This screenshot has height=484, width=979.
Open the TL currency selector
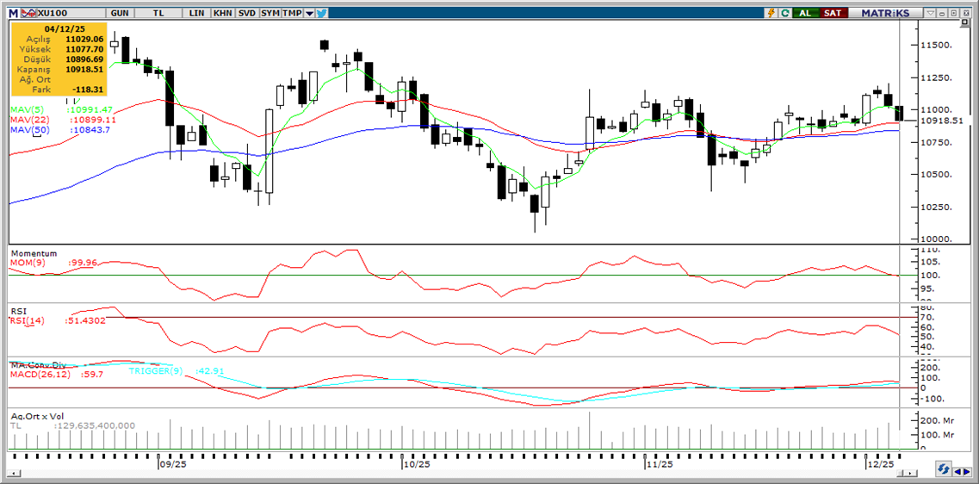click(x=159, y=13)
